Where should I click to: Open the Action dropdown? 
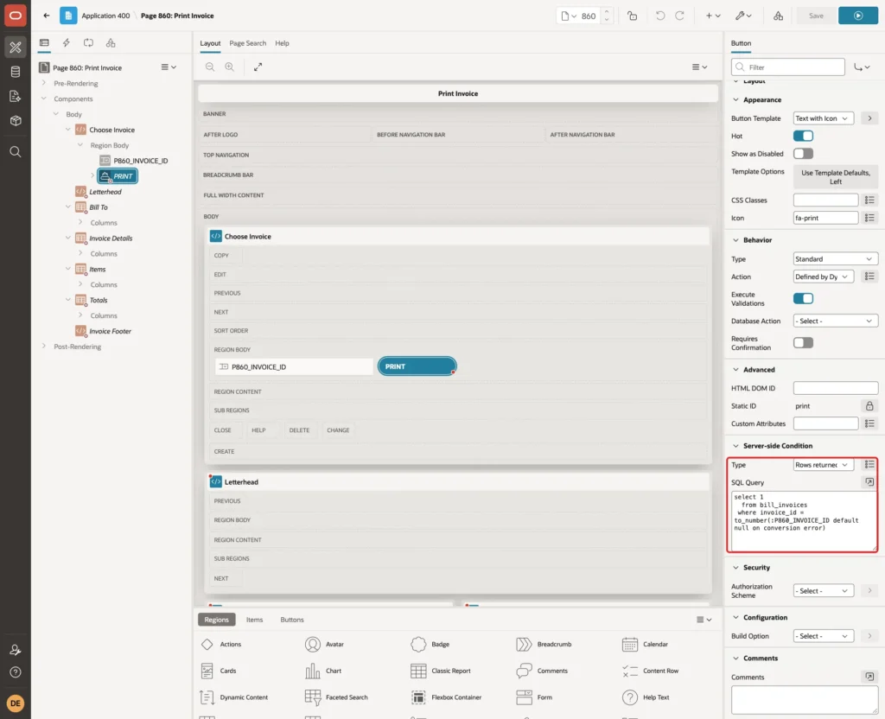pyautogui.click(x=823, y=277)
